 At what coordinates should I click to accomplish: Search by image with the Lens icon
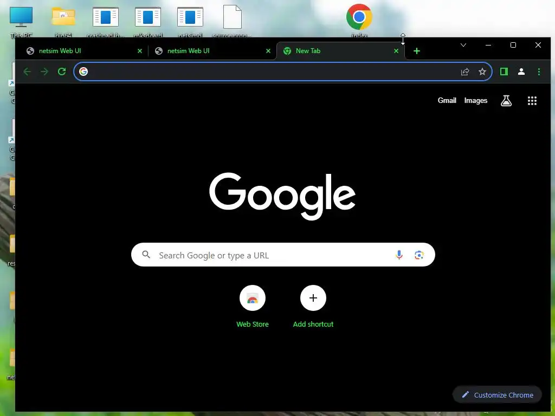419,255
